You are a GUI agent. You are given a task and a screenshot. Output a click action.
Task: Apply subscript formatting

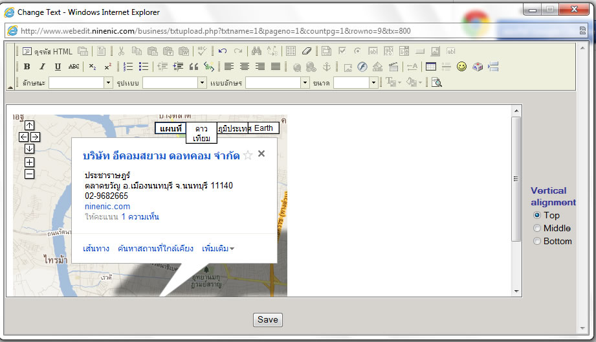click(93, 67)
